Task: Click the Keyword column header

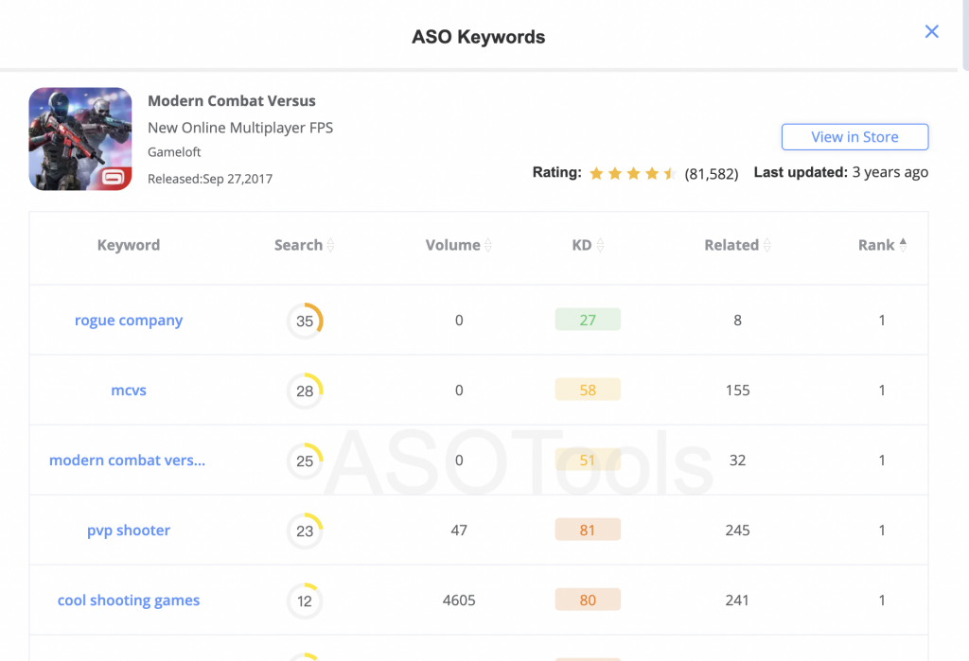Action: 129,245
